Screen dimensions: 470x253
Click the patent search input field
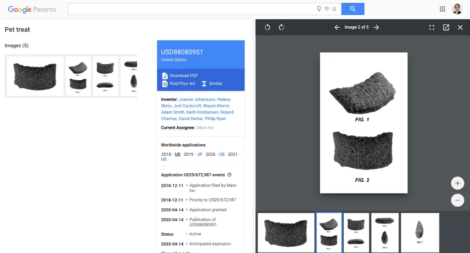191,9
